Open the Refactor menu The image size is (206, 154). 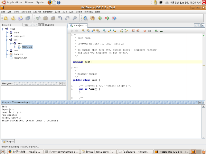coord(48,12)
